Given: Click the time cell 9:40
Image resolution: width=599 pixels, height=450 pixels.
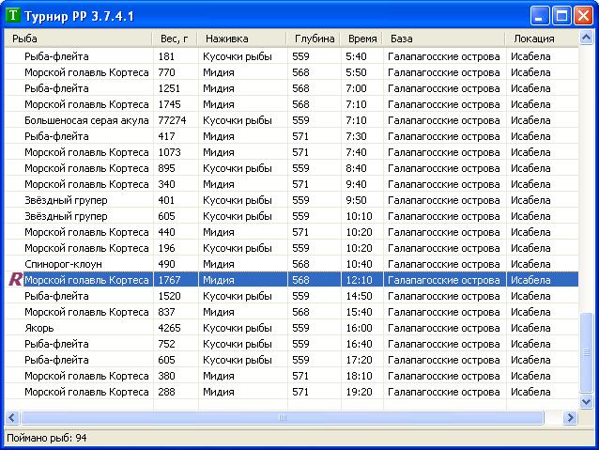Looking at the screenshot, I should [x=356, y=184].
